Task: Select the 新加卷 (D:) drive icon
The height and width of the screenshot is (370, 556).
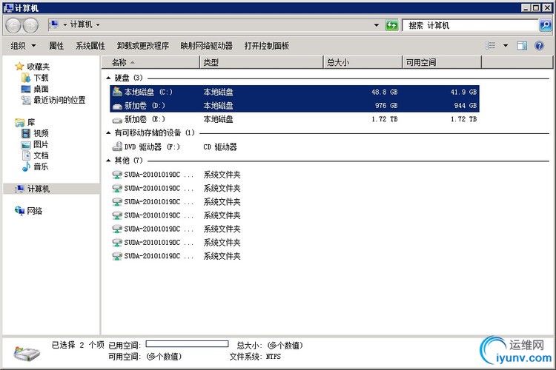Action: (x=117, y=106)
